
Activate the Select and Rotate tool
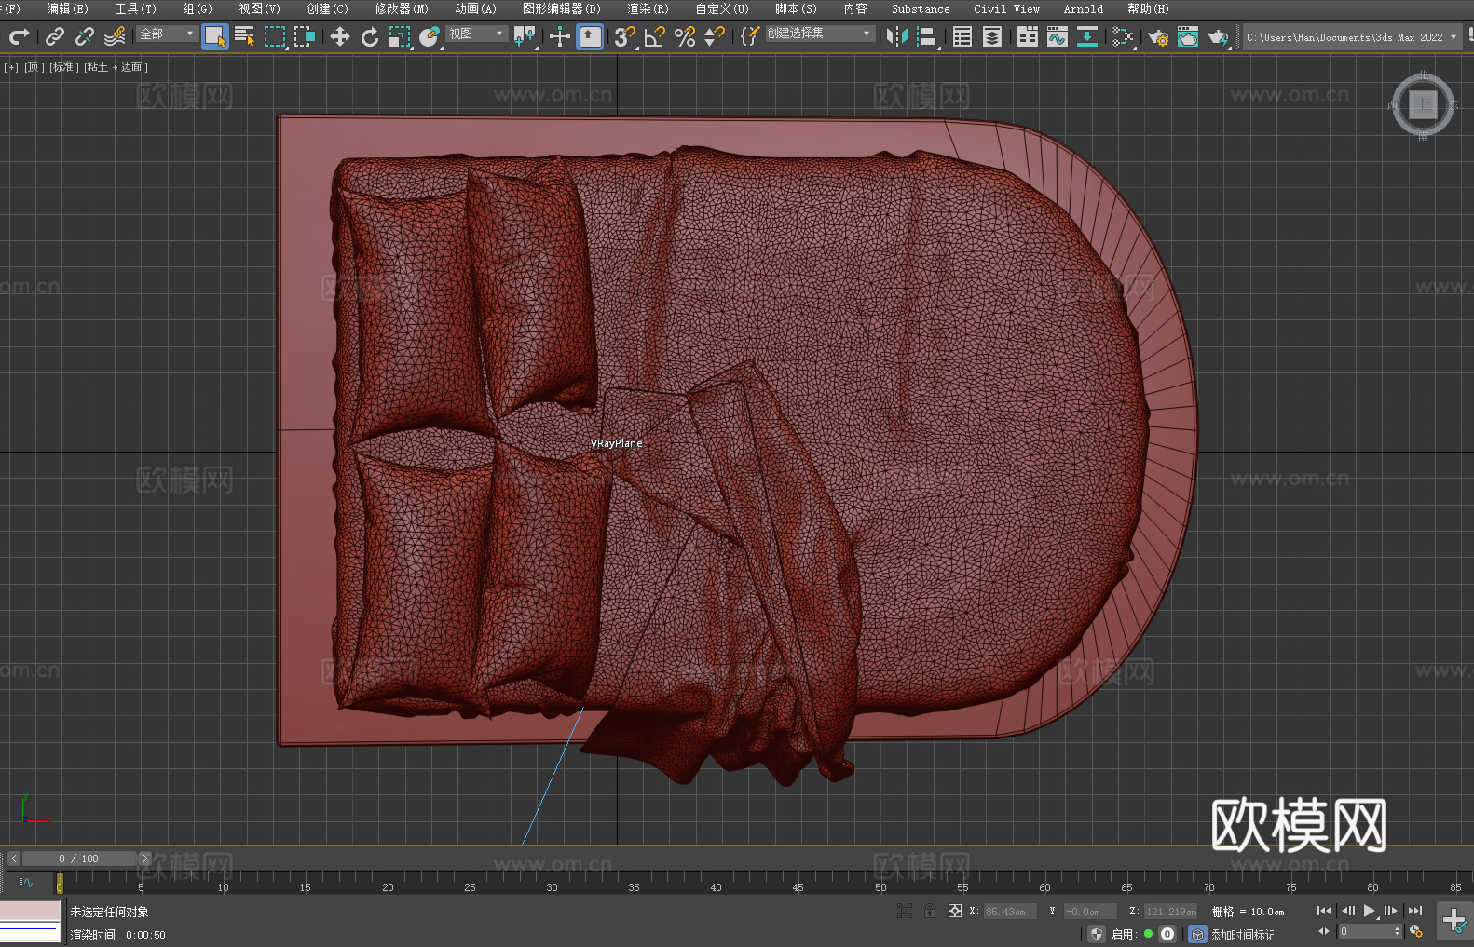[370, 37]
